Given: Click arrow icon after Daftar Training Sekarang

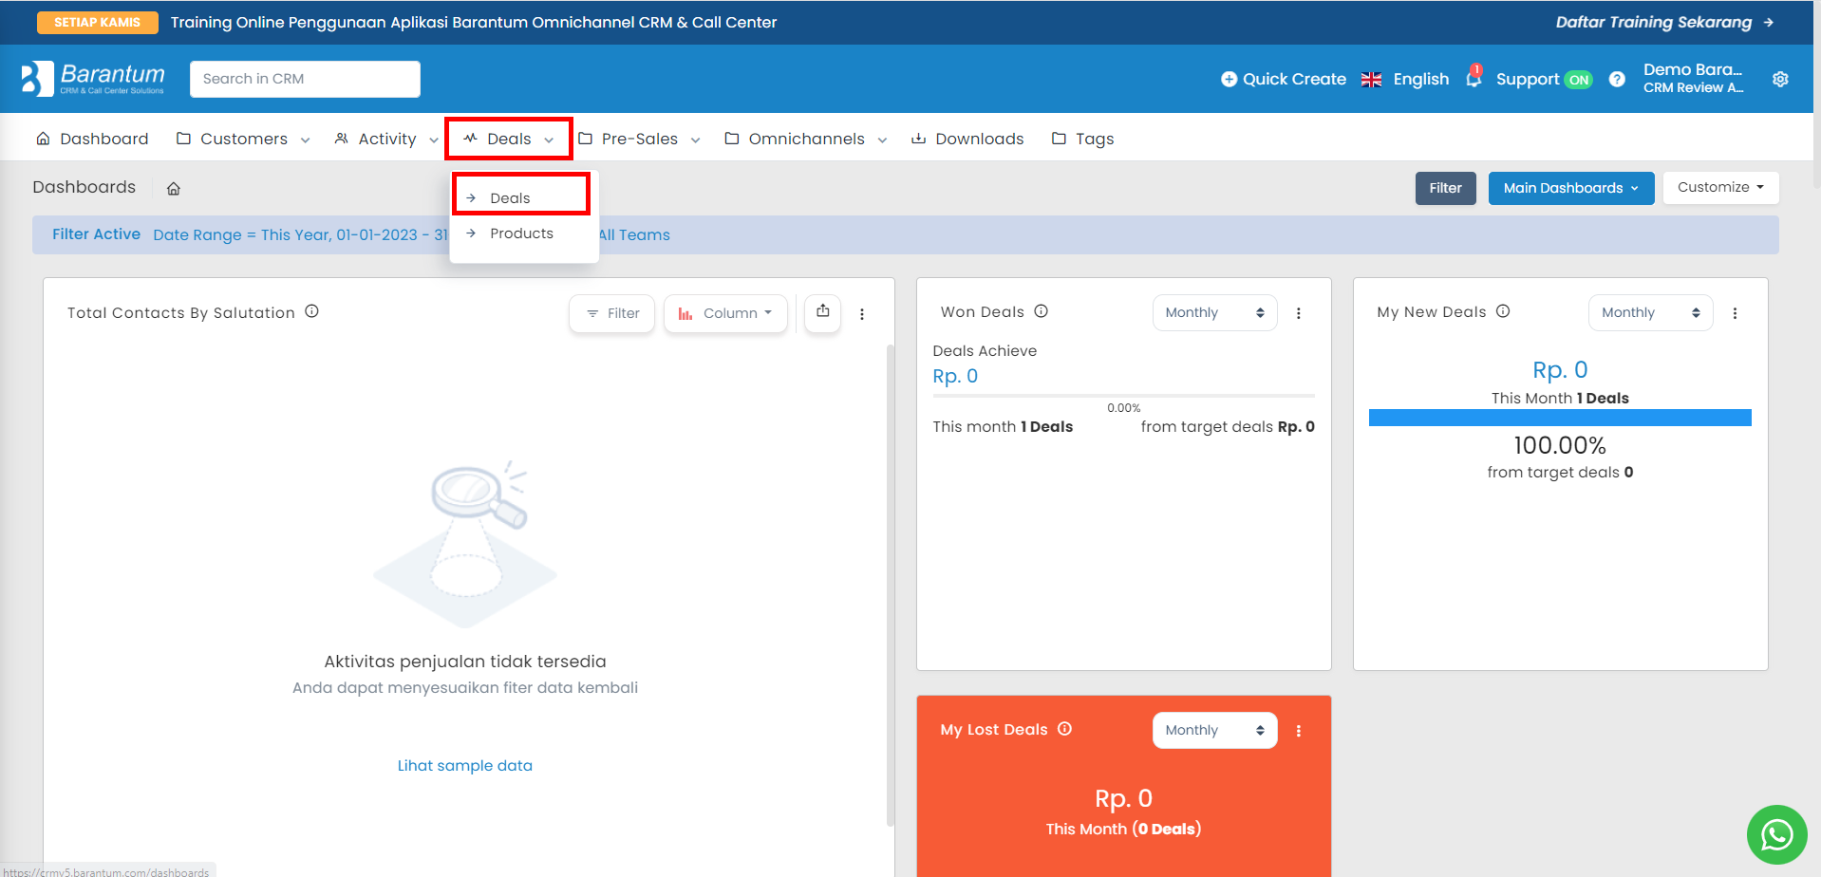Looking at the screenshot, I should click(x=1768, y=23).
